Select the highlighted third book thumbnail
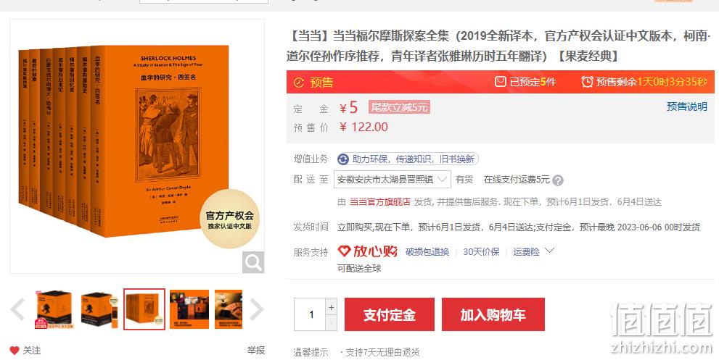The width and height of the screenshot is (719, 360). point(144,309)
